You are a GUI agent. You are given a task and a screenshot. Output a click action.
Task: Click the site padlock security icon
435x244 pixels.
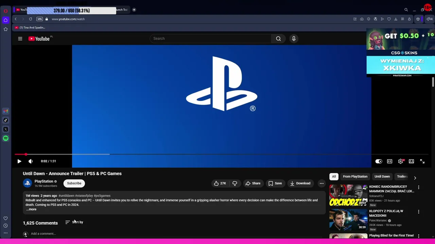(47, 19)
